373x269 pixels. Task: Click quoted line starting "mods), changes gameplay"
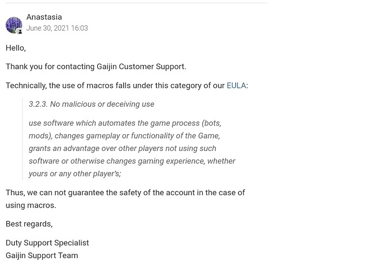[x=124, y=136]
